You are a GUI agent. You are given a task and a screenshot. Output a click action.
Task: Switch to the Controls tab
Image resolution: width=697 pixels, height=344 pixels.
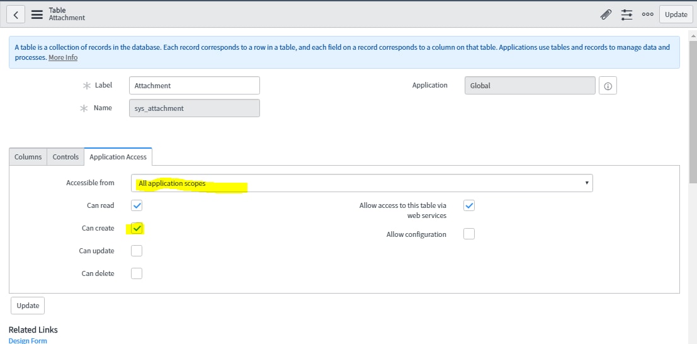65,157
